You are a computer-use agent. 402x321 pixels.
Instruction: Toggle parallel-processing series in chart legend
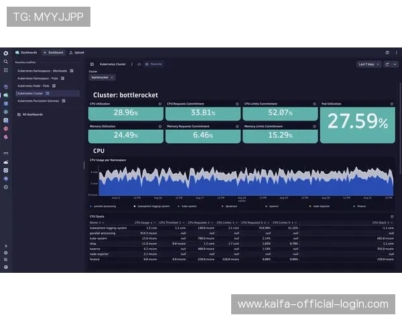coord(103,207)
